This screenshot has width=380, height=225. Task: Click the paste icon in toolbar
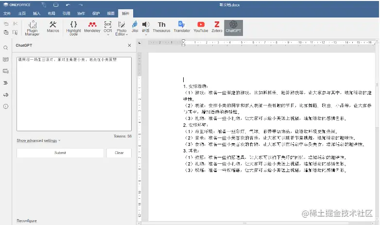click(x=6, y=32)
